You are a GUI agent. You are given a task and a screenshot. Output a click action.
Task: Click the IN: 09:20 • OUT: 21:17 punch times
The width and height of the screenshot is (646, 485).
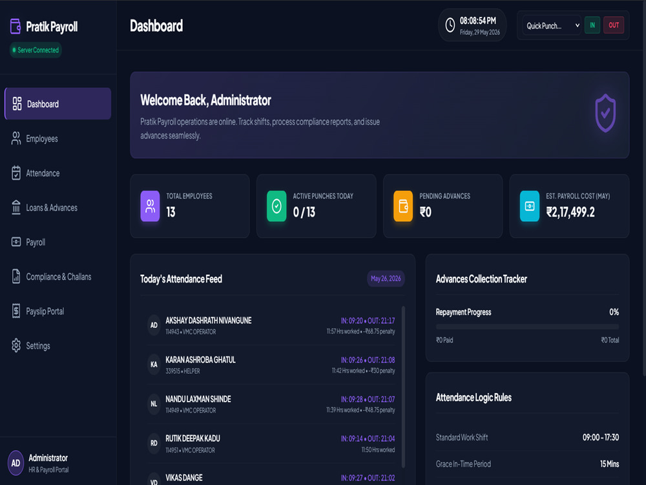(x=368, y=321)
